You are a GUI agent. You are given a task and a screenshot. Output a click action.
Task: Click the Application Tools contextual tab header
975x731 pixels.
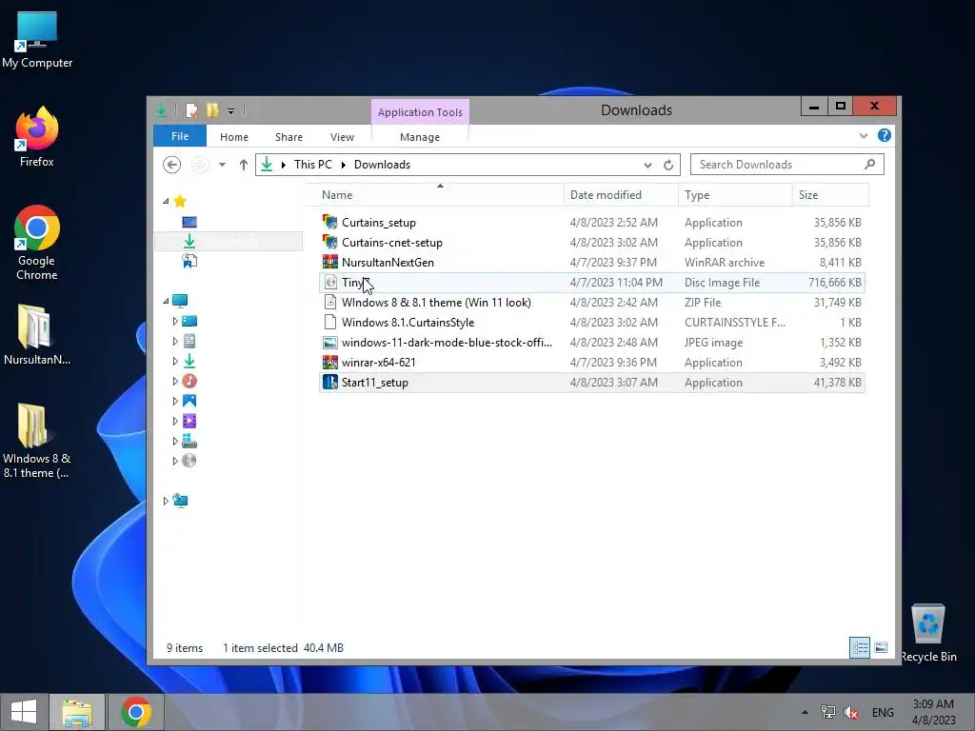coord(420,112)
